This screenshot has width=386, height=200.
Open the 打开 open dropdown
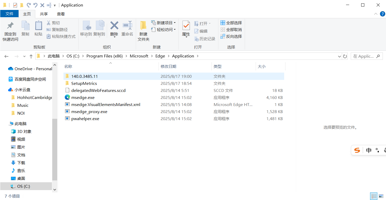point(202,23)
